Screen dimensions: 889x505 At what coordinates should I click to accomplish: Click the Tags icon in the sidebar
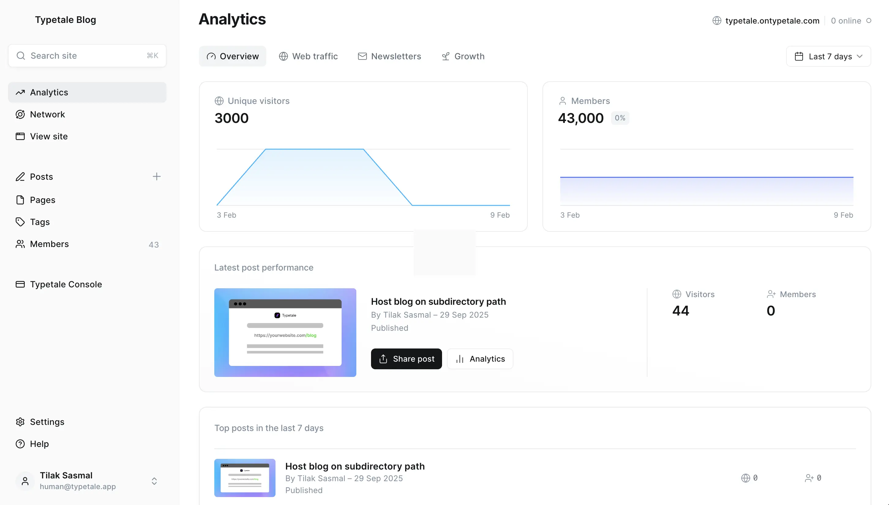(20, 222)
